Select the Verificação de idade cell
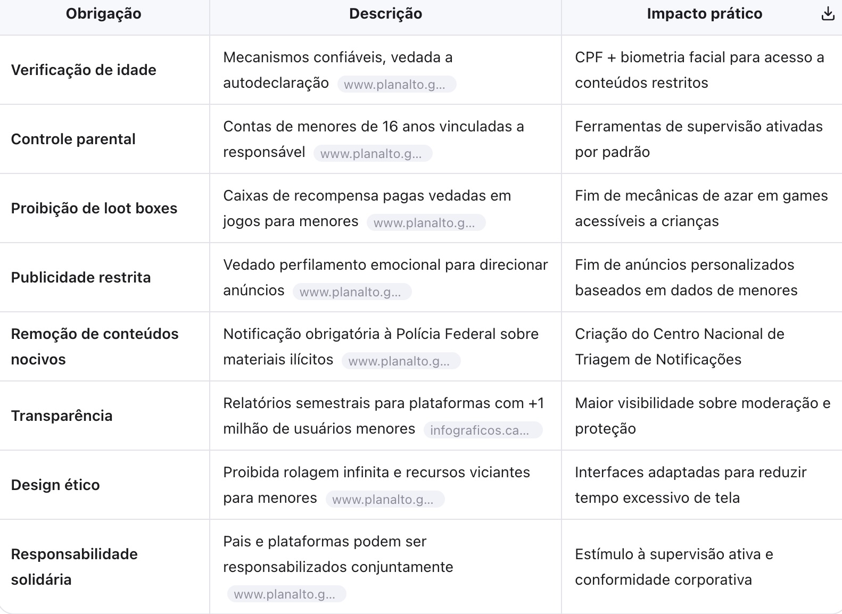 click(84, 70)
